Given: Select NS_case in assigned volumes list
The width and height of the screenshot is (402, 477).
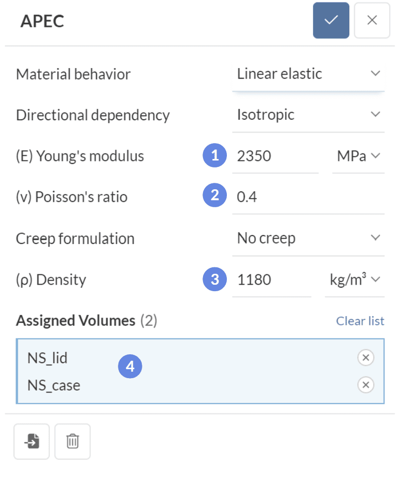Looking at the screenshot, I should 54,385.
